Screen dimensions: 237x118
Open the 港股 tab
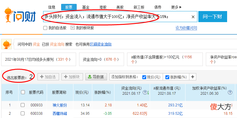(x=103, y=7)
